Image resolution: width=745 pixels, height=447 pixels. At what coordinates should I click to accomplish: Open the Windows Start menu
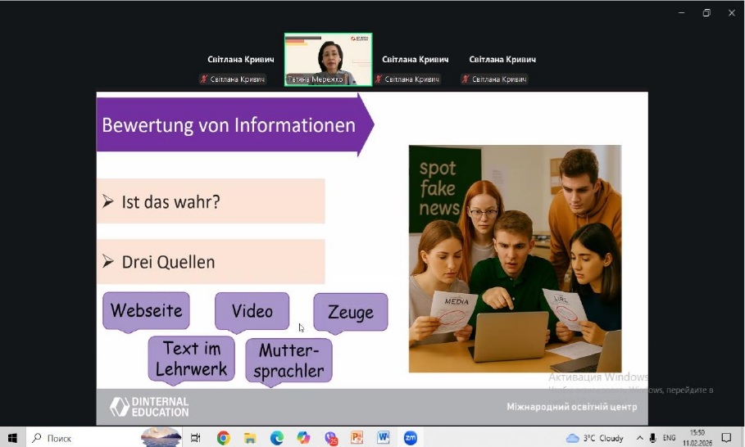tap(12, 438)
